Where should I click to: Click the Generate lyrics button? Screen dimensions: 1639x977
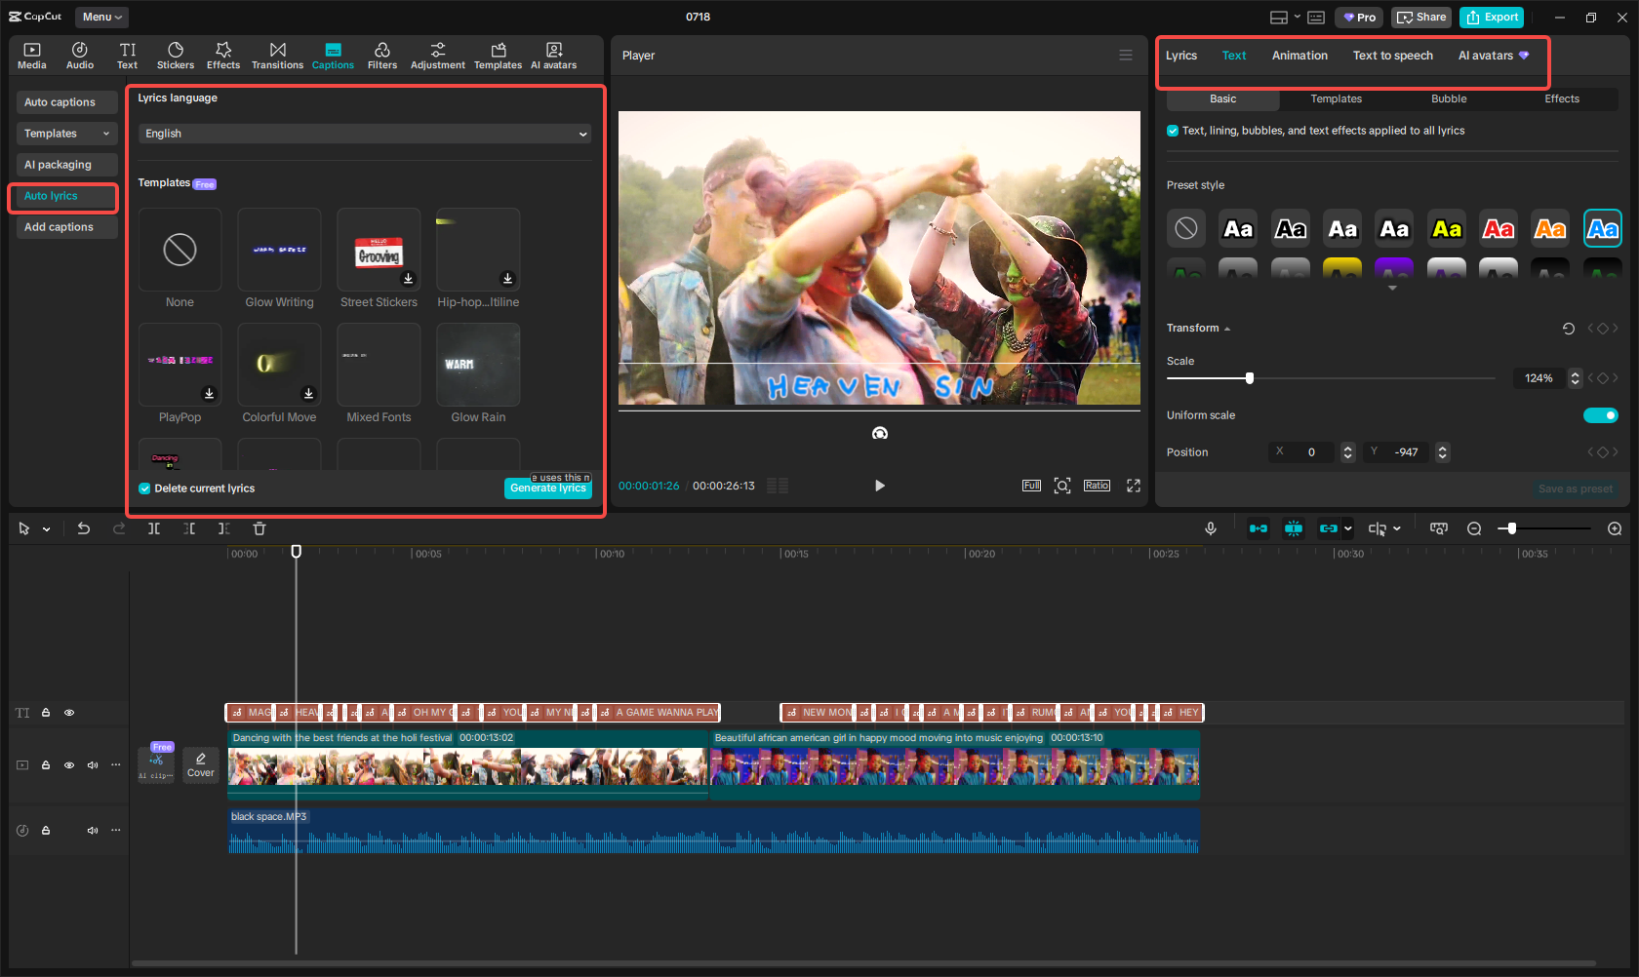coord(547,488)
